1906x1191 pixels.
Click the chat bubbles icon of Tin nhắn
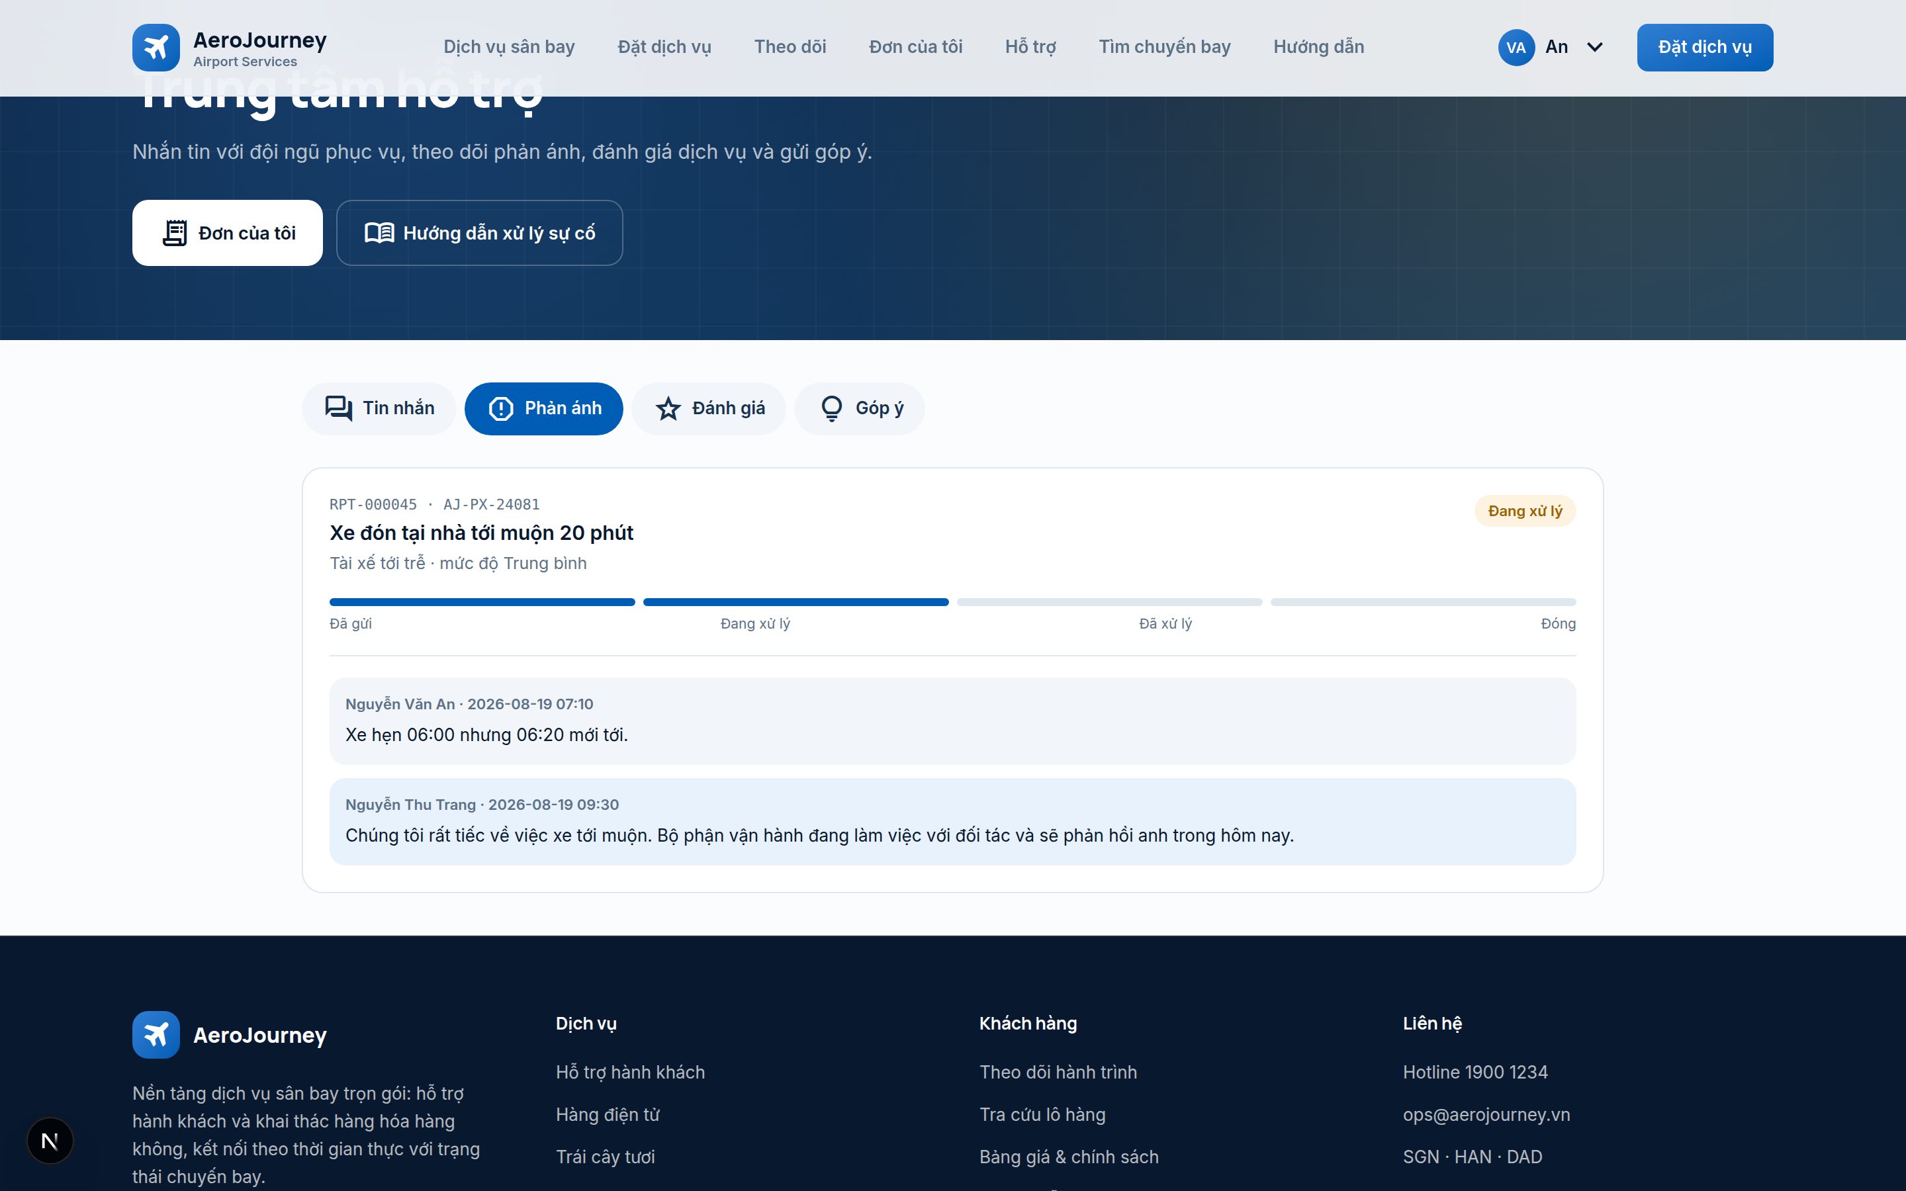point(339,408)
